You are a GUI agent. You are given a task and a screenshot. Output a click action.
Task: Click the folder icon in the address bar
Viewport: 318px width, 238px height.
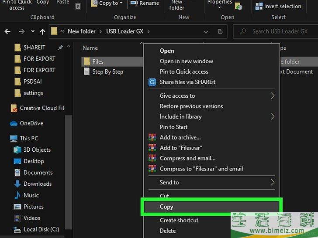[x=54, y=31]
